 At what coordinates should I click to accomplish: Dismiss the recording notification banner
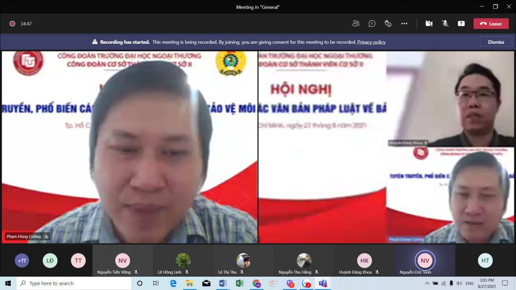496,42
